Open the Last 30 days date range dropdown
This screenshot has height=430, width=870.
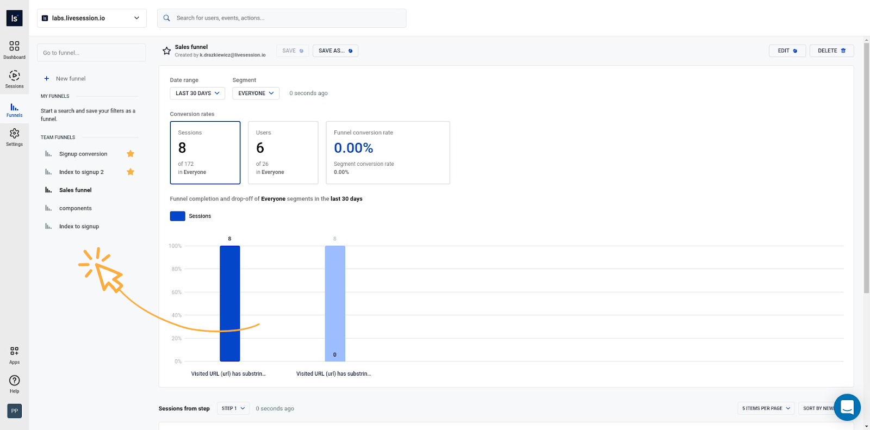197,94
